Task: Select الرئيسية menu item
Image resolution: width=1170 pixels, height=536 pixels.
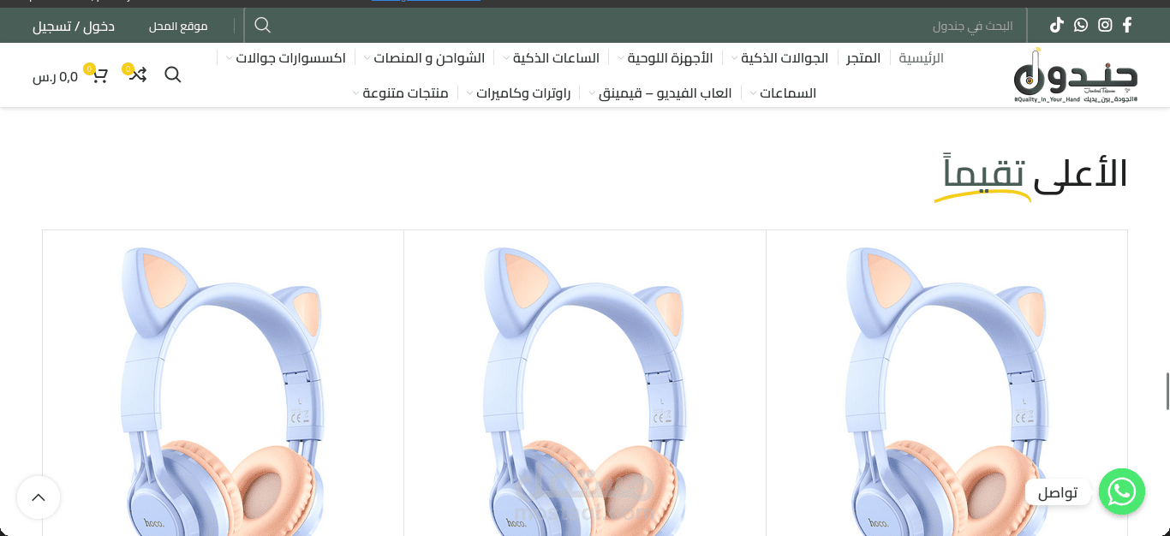Action: pos(922,58)
